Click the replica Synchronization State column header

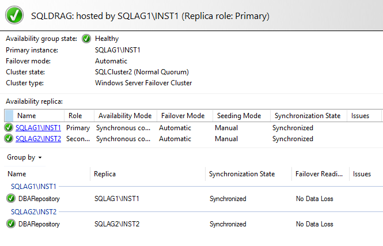(308, 116)
